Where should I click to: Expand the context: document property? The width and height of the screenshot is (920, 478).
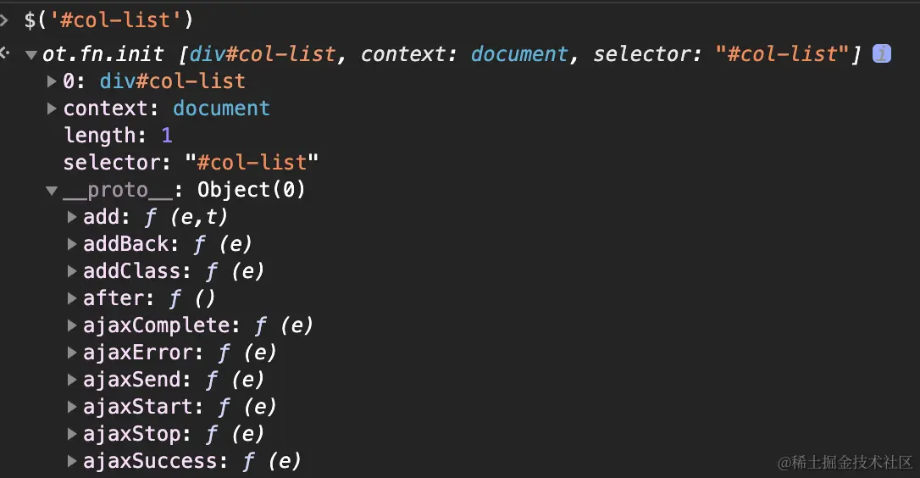[53, 108]
